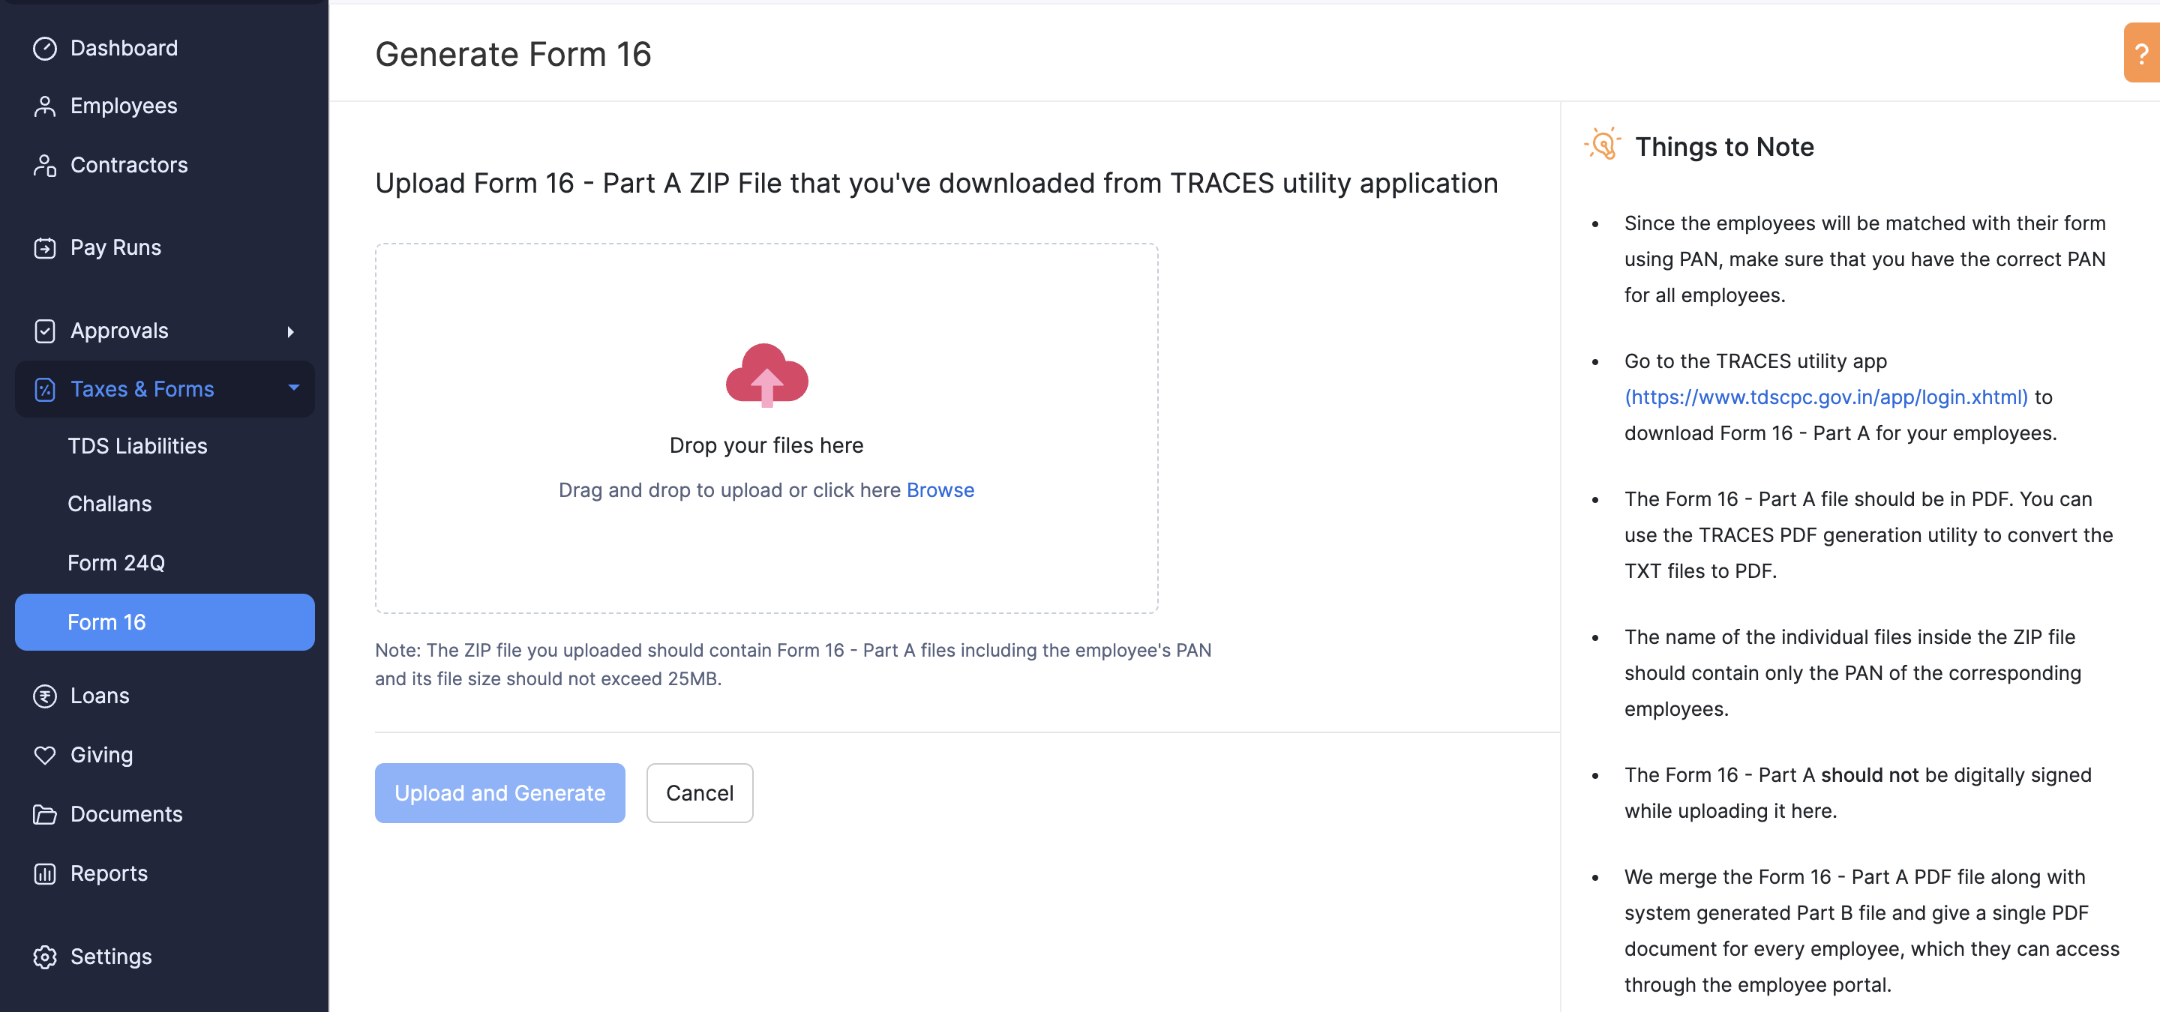
Task: Open the Loans section
Action: (x=99, y=696)
